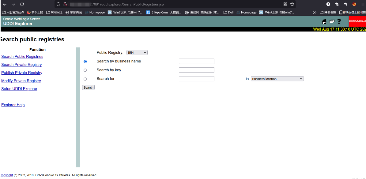Select the Search by key radio button
366x179 pixels.
(x=85, y=70)
